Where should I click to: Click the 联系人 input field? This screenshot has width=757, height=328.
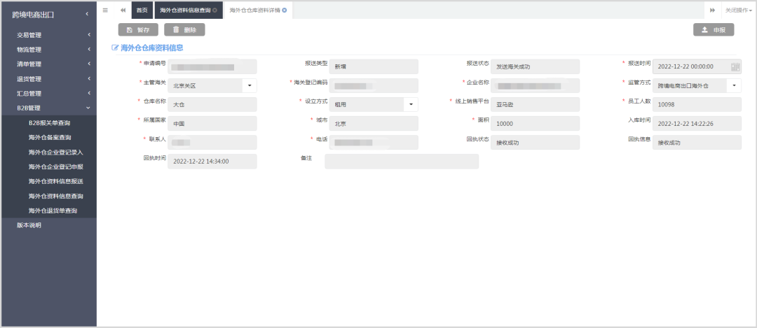(x=212, y=143)
